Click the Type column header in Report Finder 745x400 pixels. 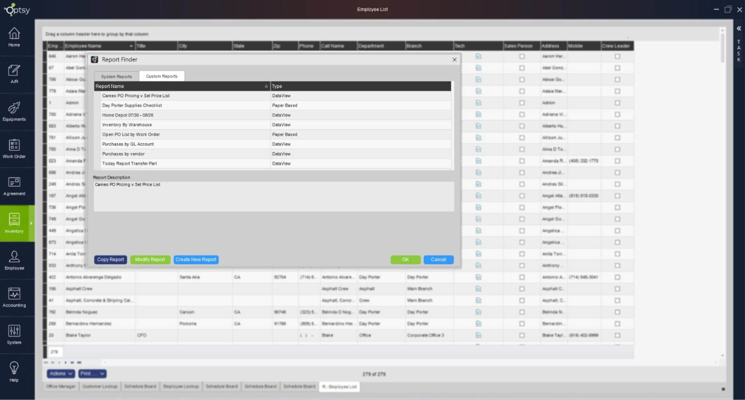click(x=361, y=86)
